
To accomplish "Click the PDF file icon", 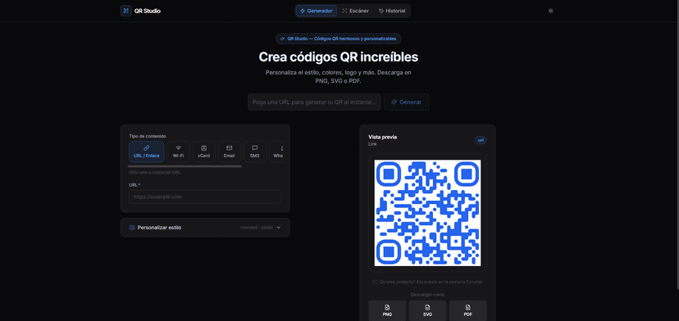I will point(467,307).
